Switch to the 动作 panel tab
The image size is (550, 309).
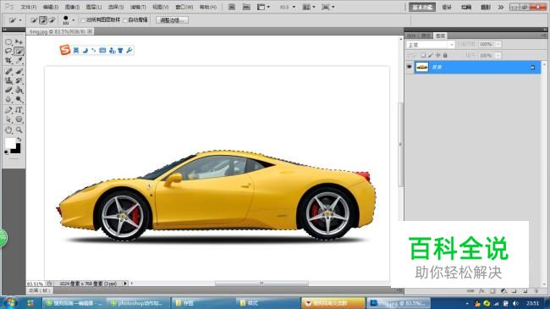coord(411,36)
